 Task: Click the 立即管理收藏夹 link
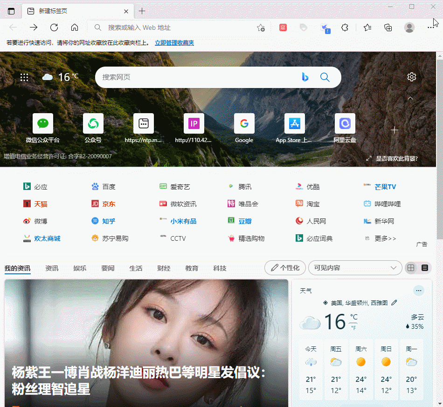pyautogui.click(x=174, y=43)
